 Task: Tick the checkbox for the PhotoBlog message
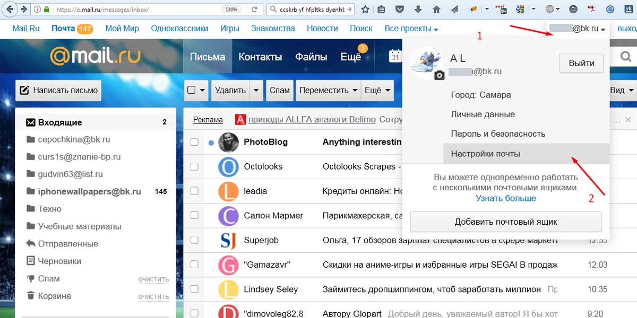pyautogui.click(x=194, y=142)
